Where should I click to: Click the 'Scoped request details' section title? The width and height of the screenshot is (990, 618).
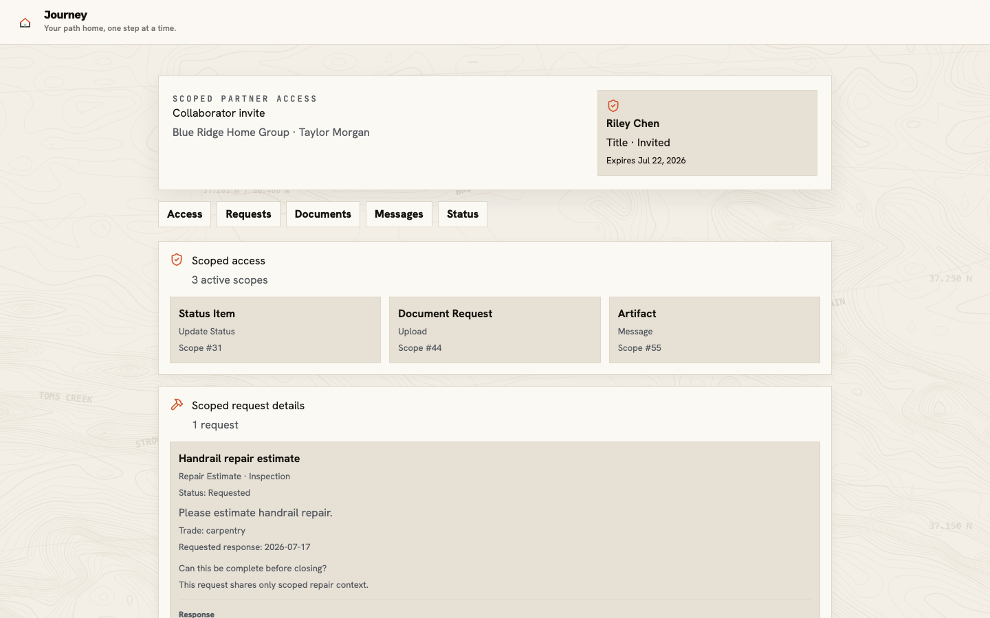pyautogui.click(x=248, y=406)
